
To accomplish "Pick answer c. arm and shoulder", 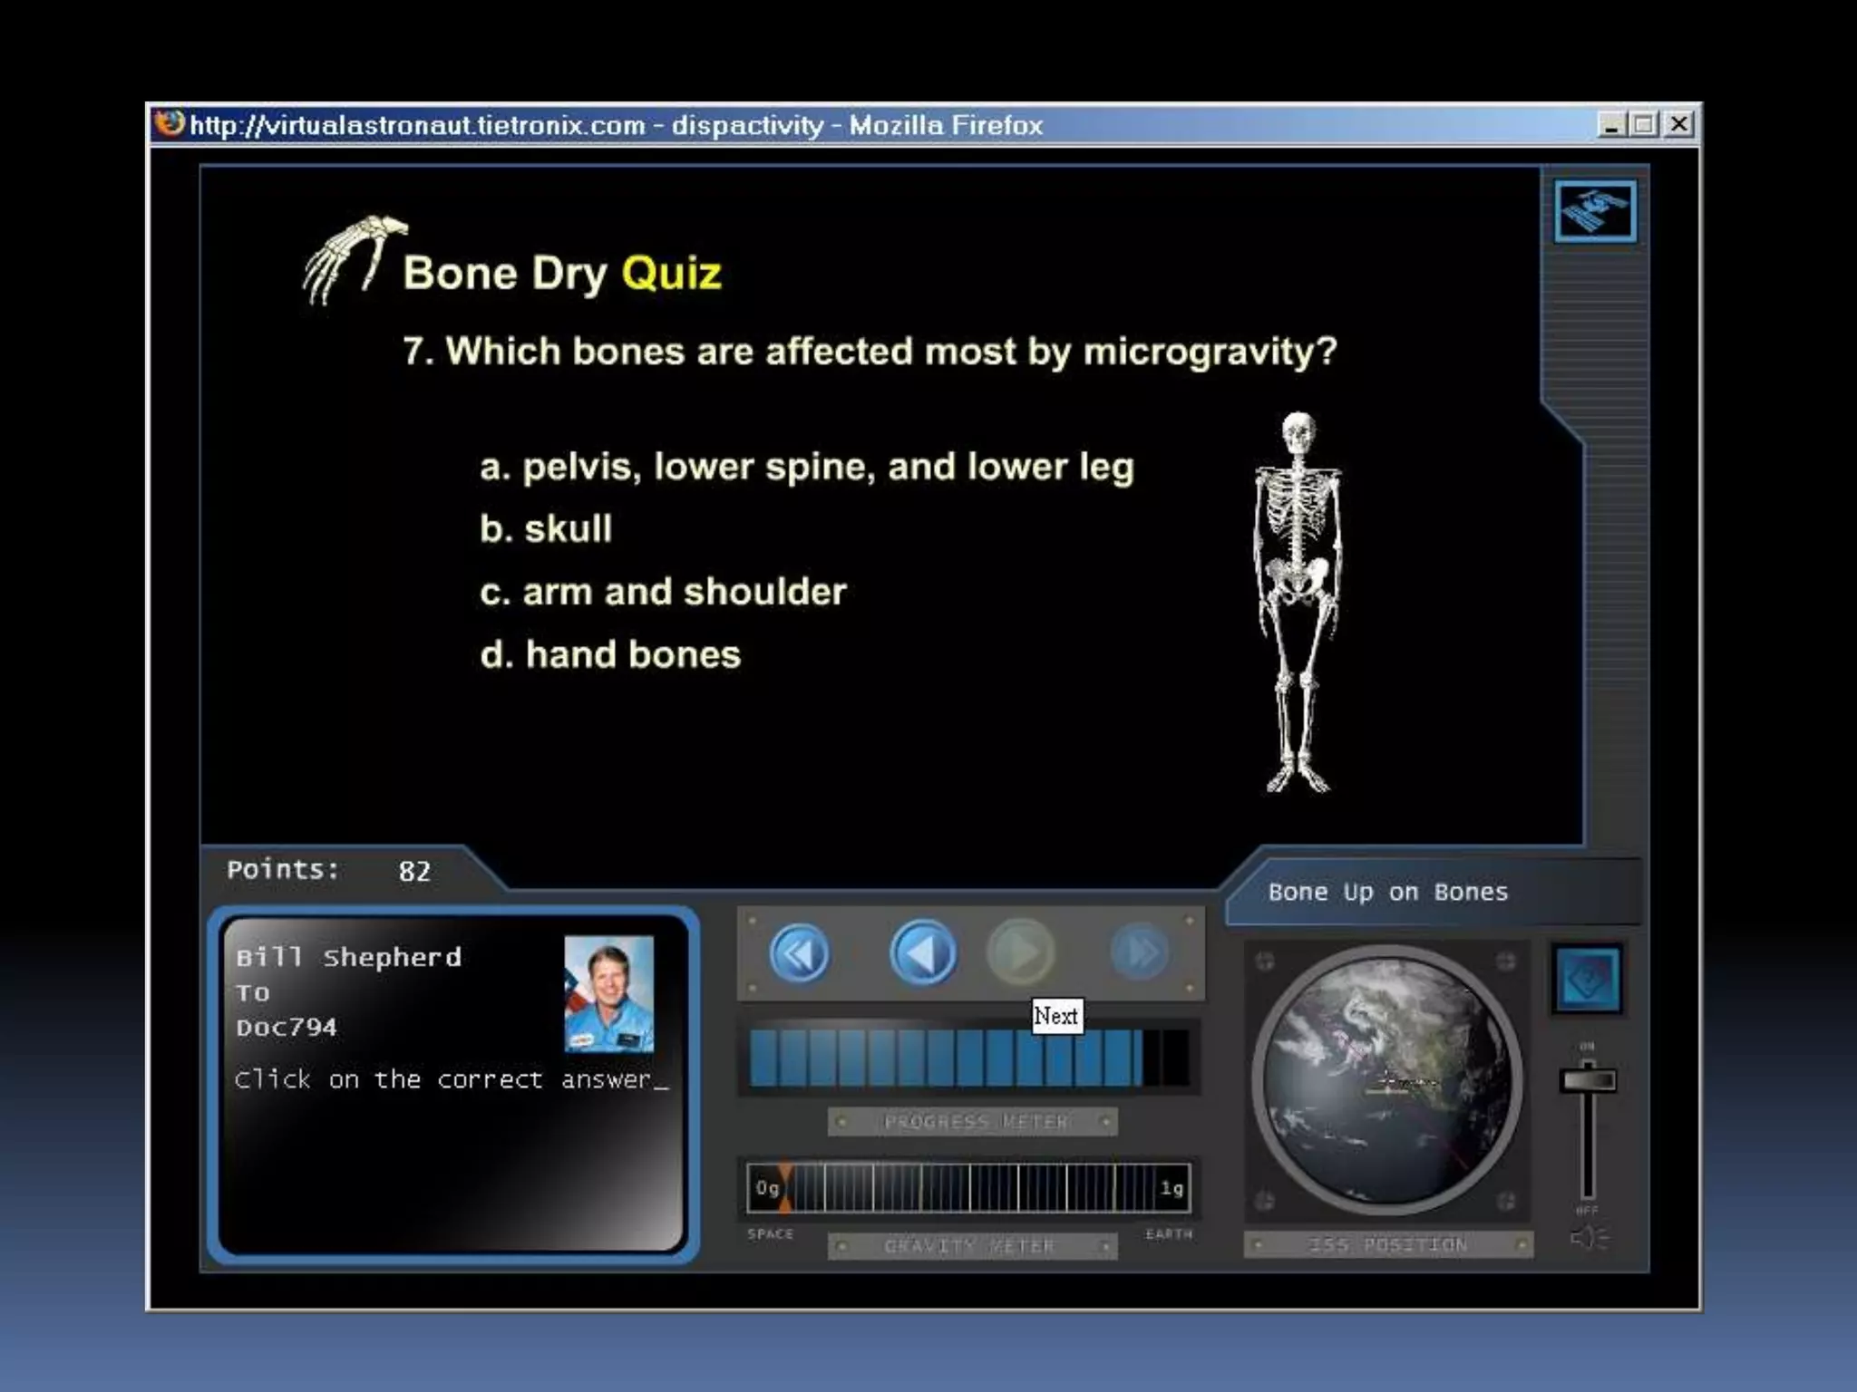I will 663,592.
